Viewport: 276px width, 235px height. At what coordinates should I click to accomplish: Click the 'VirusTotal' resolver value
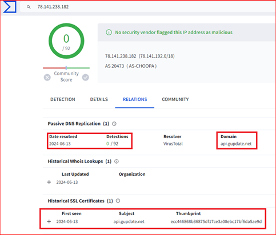[173, 144]
